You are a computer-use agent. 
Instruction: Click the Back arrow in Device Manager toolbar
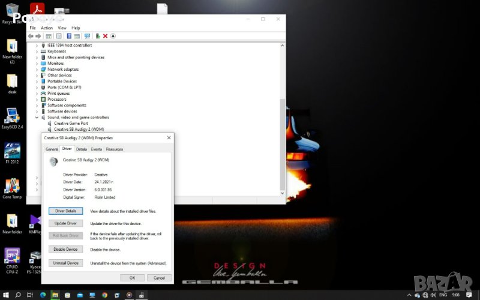pyautogui.click(x=31, y=36)
